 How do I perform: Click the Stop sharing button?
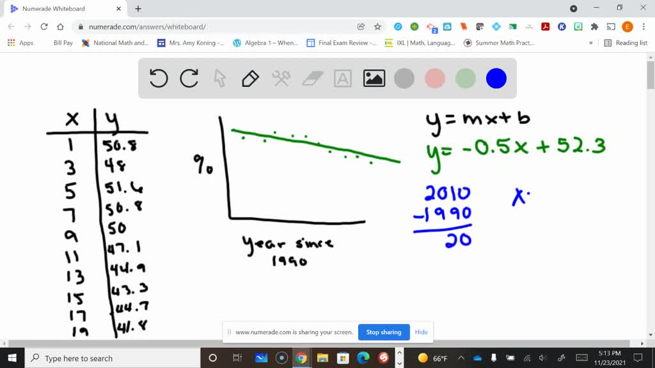tap(383, 332)
